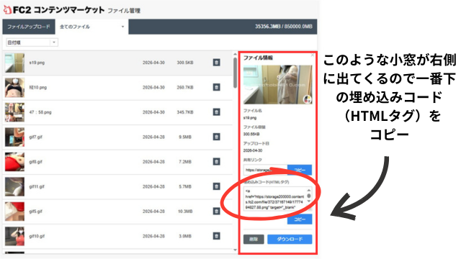
Task: Expand the 日付順 sort dropdown
Action: tap(32, 42)
